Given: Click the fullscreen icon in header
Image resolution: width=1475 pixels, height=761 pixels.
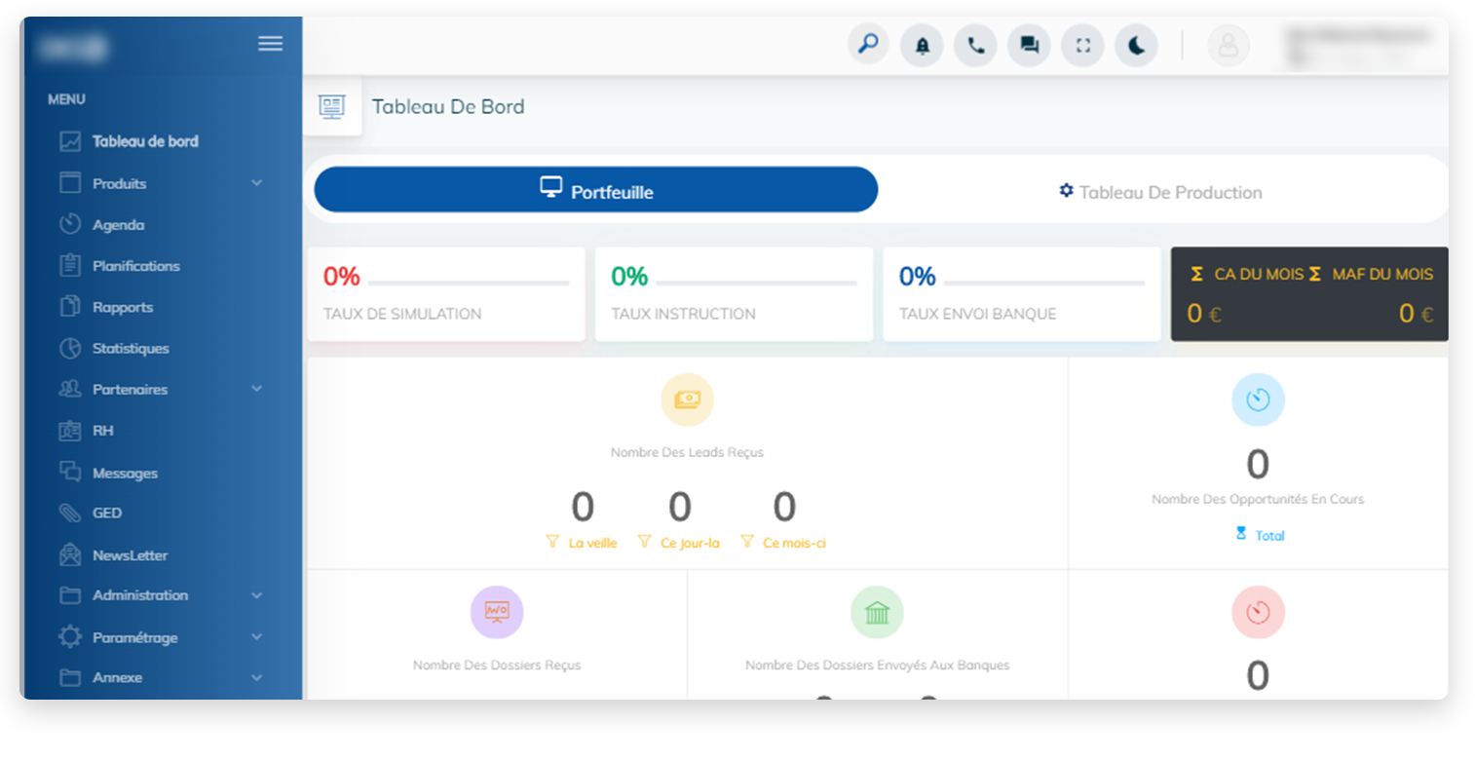Looking at the screenshot, I should [1082, 46].
